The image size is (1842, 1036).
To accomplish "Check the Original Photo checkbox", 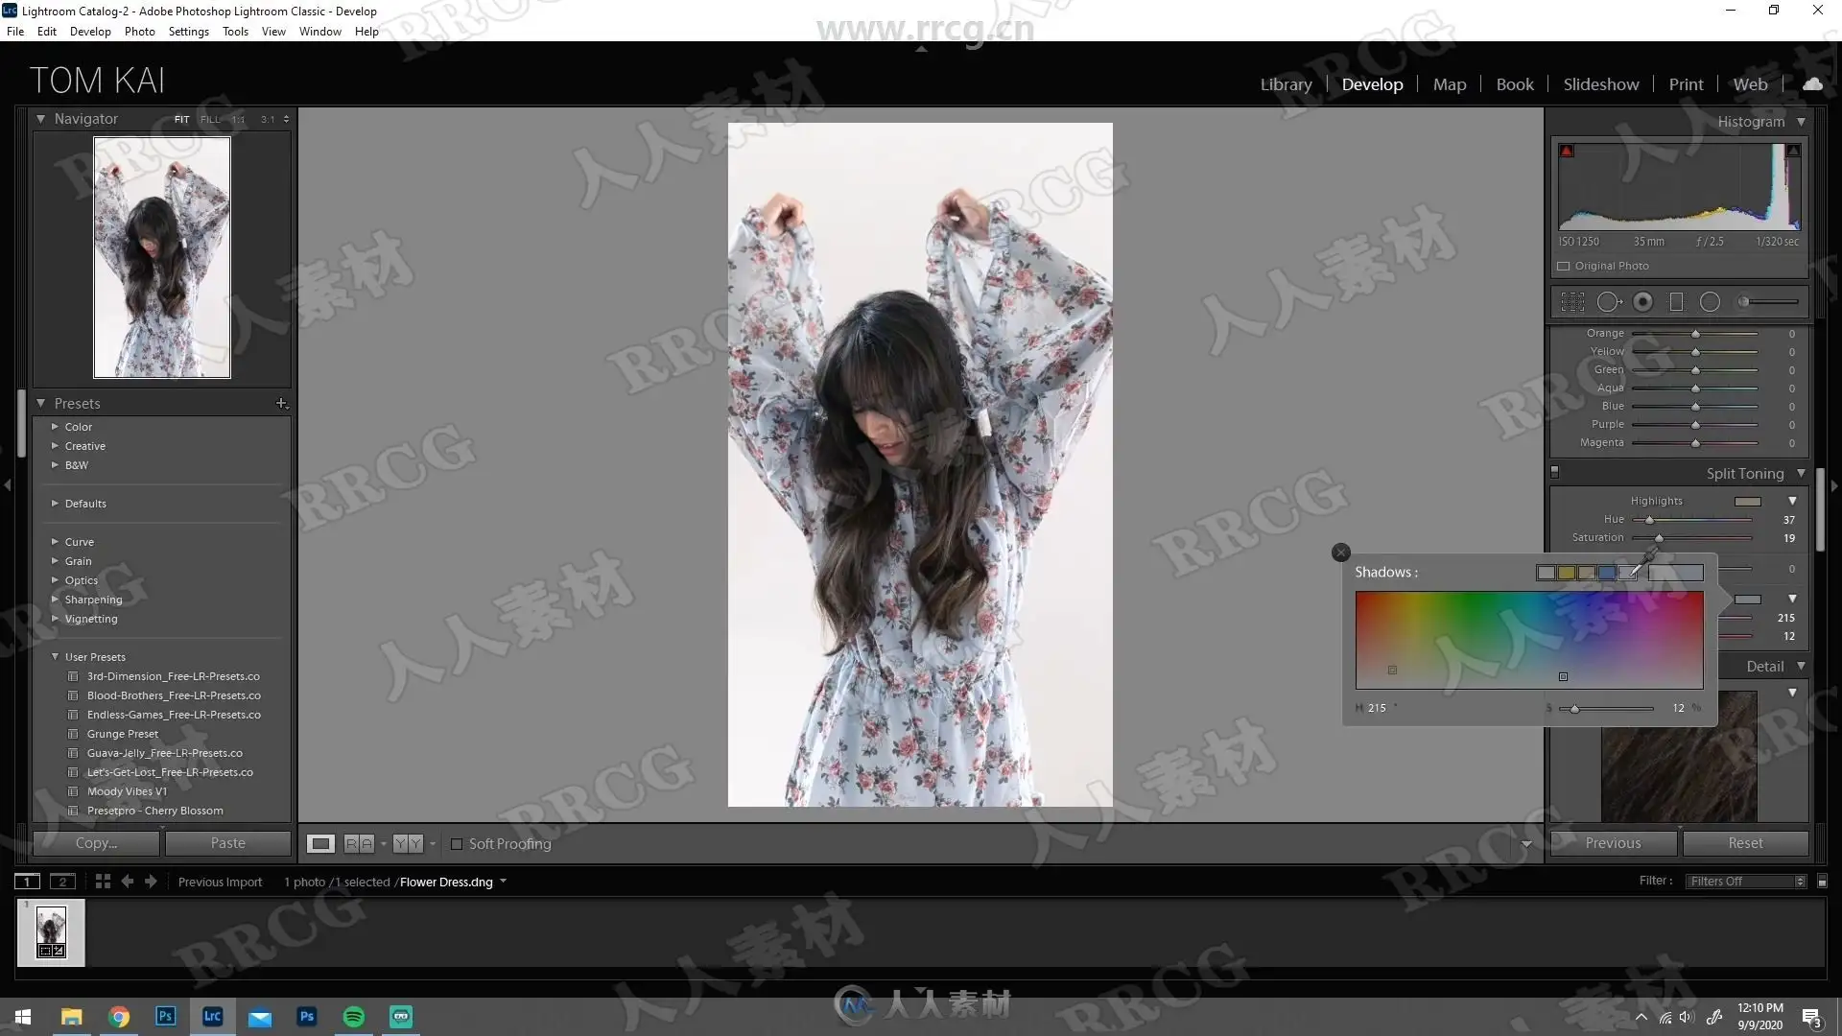I will click(1564, 267).
